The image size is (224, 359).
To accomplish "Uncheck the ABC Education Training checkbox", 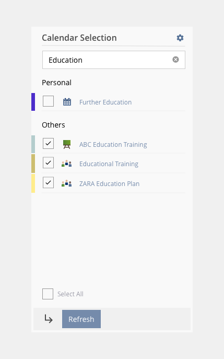I will pos(48,143).
